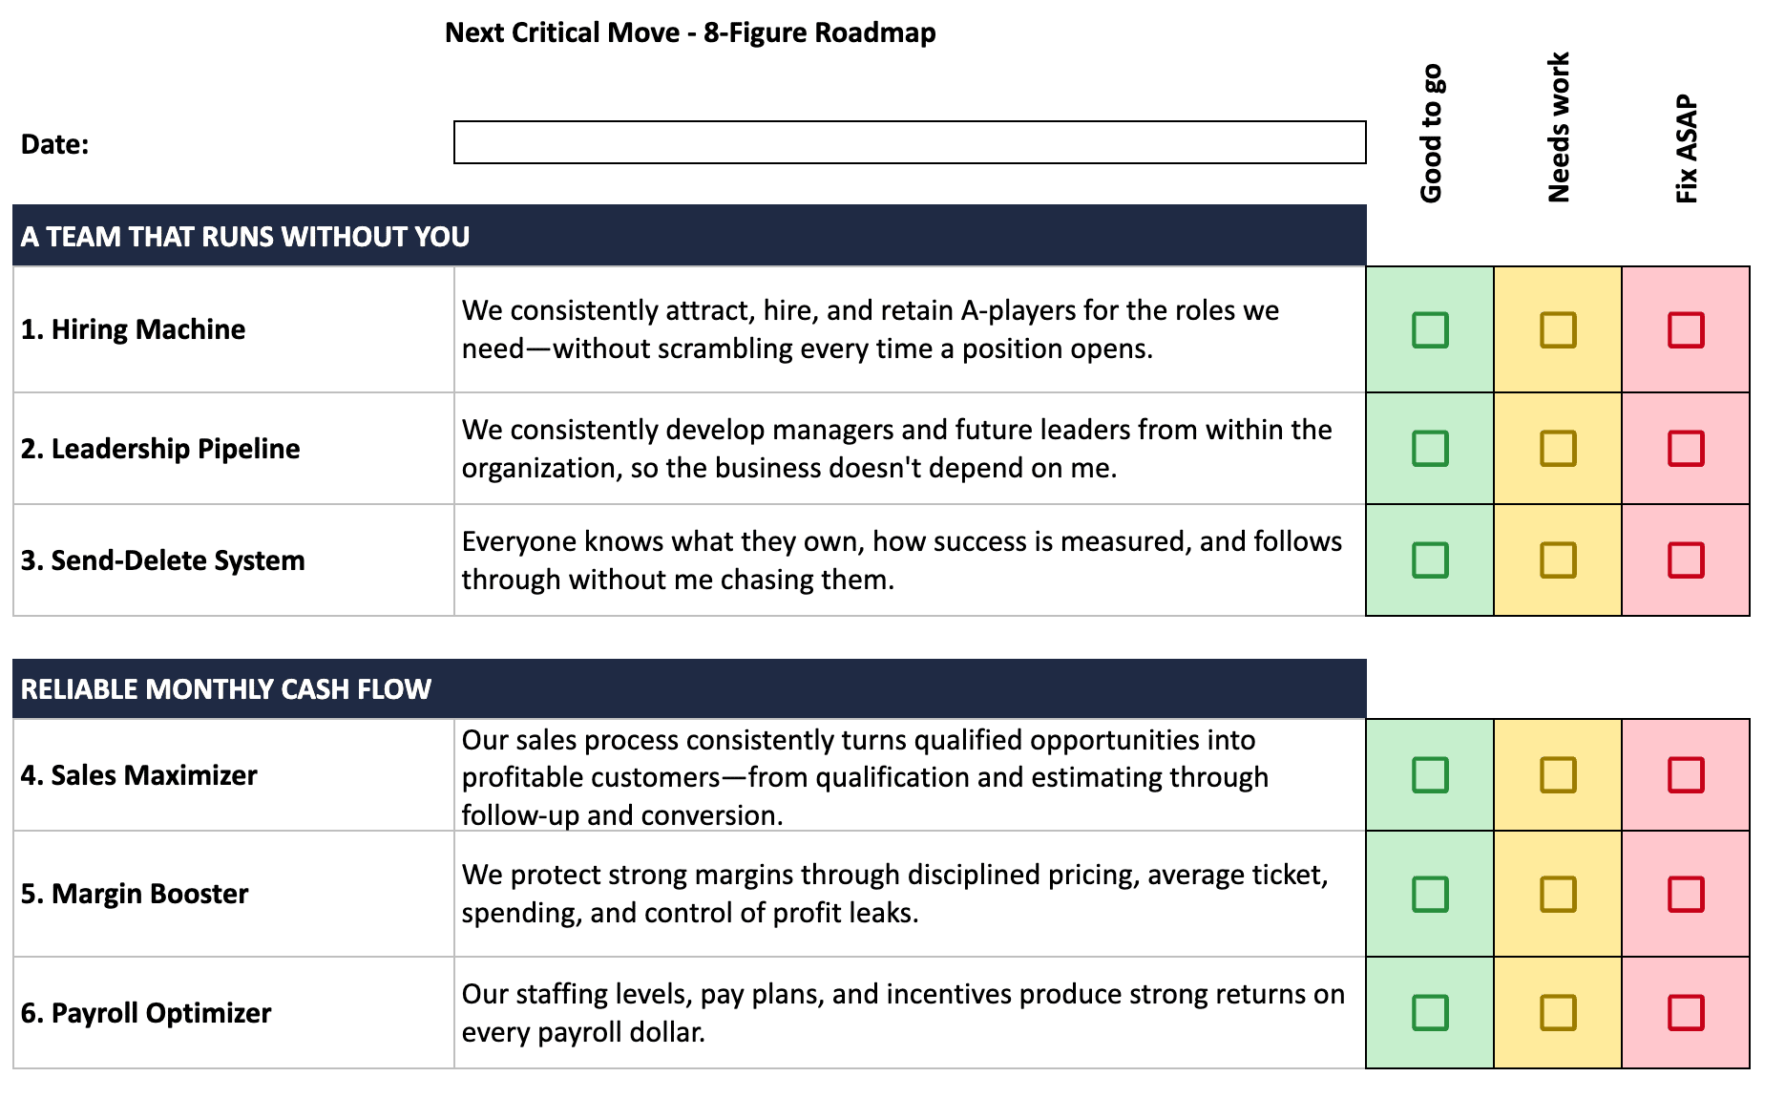Select the rotated 'Needs work' column heading
The width and height of the screenshot is (1785, 1098).
tap(1558, 127)
